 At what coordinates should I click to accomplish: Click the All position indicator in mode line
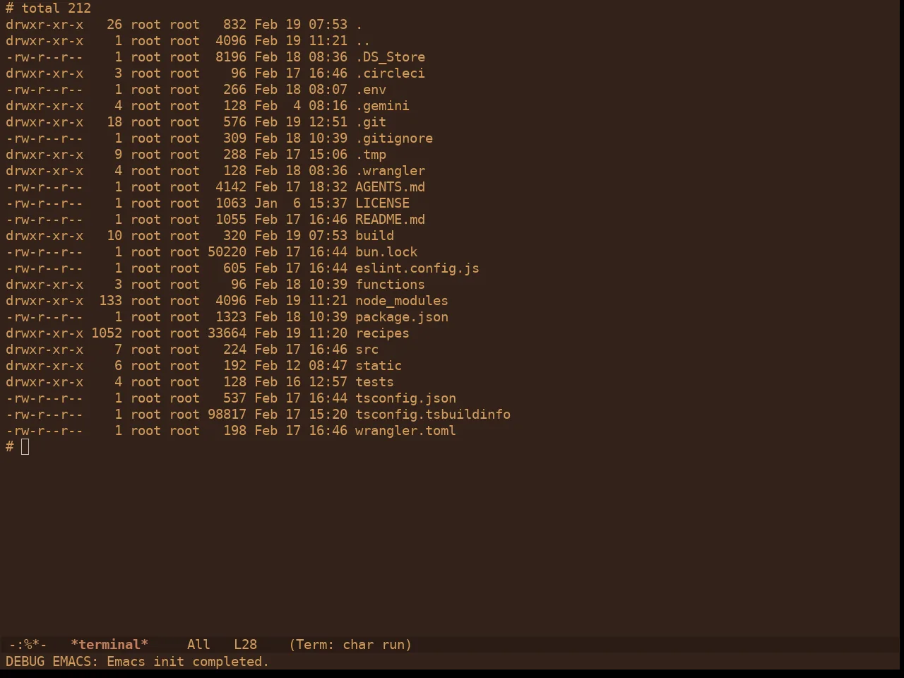(198, 645)
